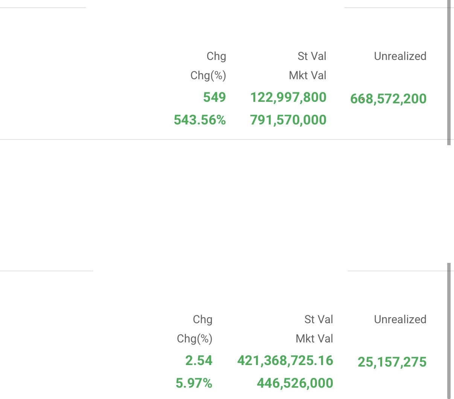Click the St Val label above 421,368,725.16
Image resolution: width=454 pixels, height=399 pixels.
pyautogui.click(x=318, y=319)
